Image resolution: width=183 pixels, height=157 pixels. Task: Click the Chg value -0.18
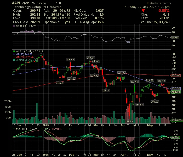point(166,15)
